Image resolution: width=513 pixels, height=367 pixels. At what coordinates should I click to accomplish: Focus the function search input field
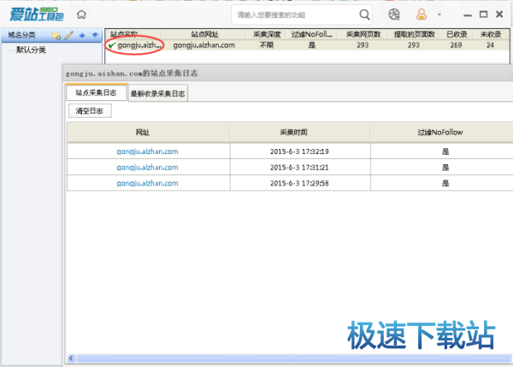[x=296, y=15]
